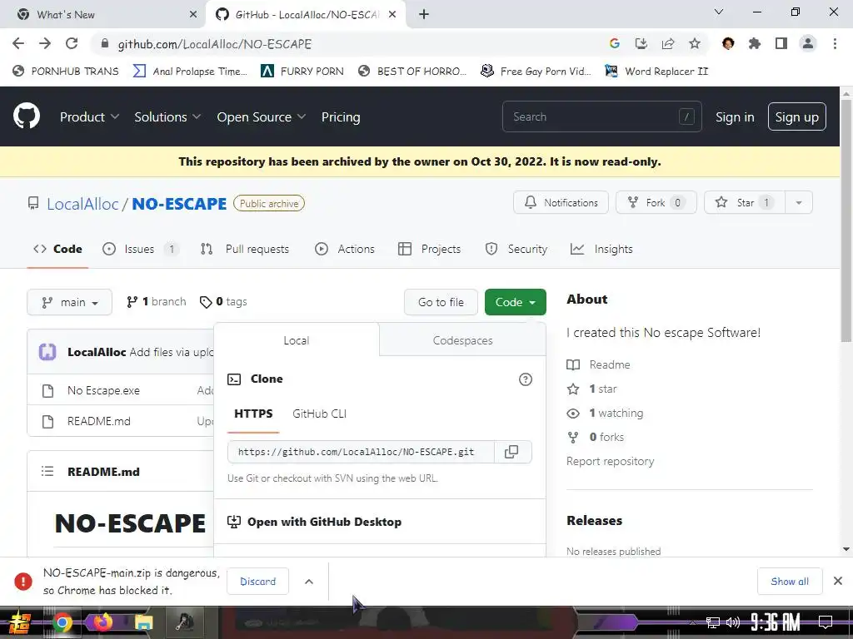The image size is (853, 639).
Task: Expand the Open Source menu
Action: 261,116
